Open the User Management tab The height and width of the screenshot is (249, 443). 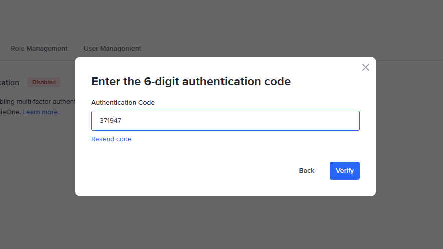point(112,49)
